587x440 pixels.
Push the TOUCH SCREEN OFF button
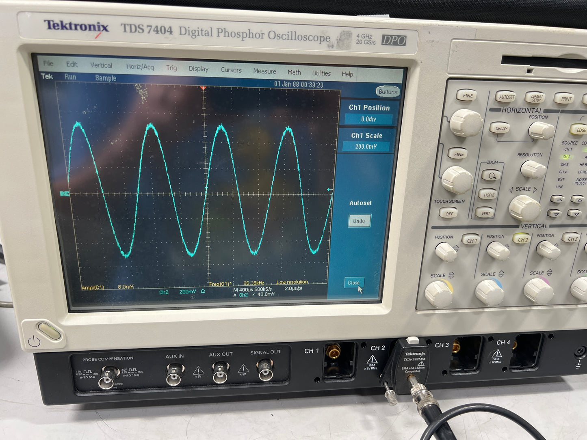[449, 213]
